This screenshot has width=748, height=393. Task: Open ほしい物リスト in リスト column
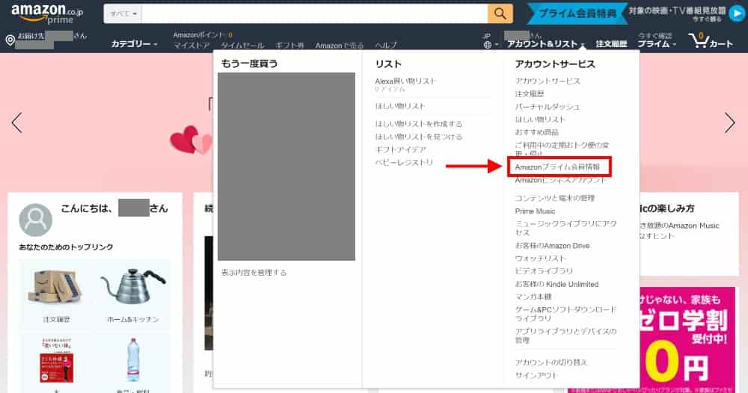399,106
